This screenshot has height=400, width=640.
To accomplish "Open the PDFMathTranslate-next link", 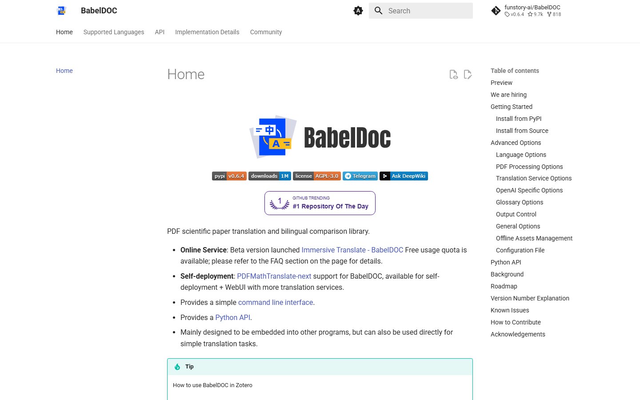I will [x=274, y=276].
